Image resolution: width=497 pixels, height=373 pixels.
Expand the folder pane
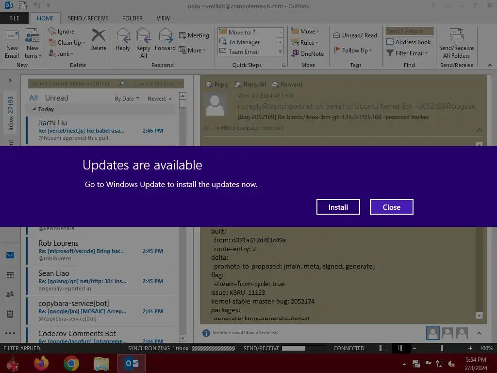pos(10,80)
